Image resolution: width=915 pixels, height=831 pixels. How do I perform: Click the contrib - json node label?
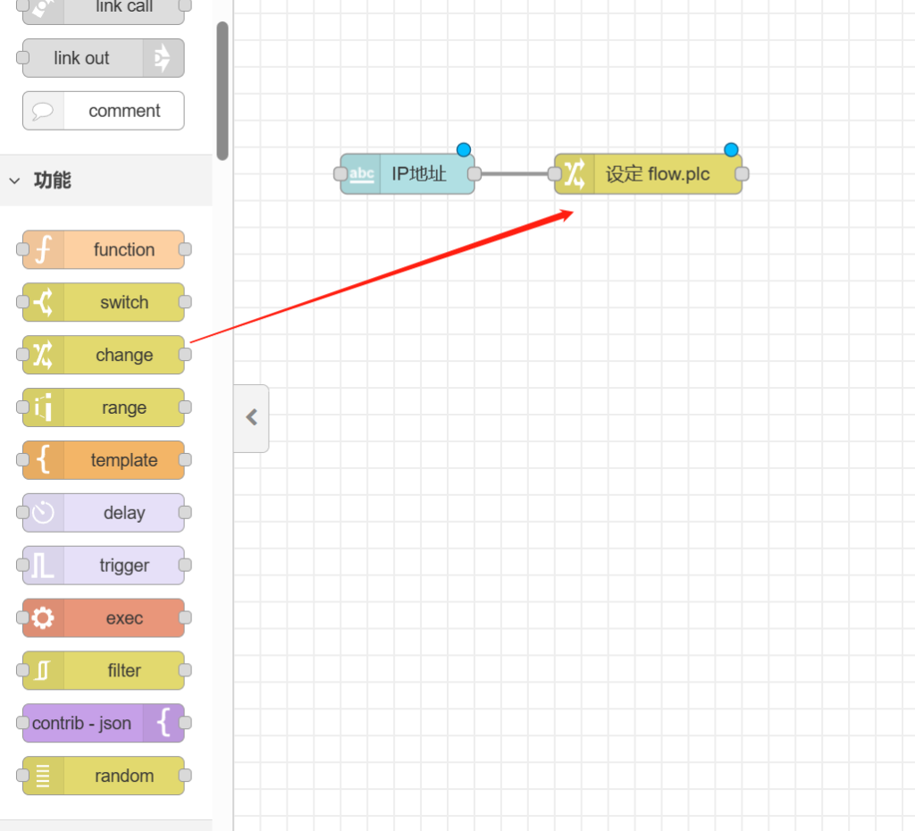tap(82, 724)
